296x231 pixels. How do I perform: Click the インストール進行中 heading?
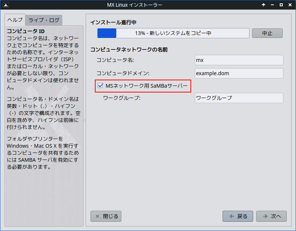pos(113,22)
